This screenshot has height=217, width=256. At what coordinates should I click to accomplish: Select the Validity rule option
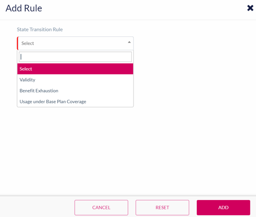click(28, 80)
